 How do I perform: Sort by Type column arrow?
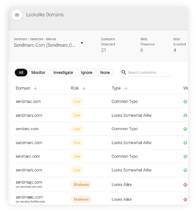[x=126, y=88]
